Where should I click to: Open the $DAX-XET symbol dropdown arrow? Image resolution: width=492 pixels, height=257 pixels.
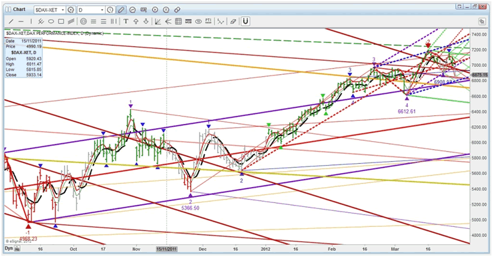(x=63, y=10)
